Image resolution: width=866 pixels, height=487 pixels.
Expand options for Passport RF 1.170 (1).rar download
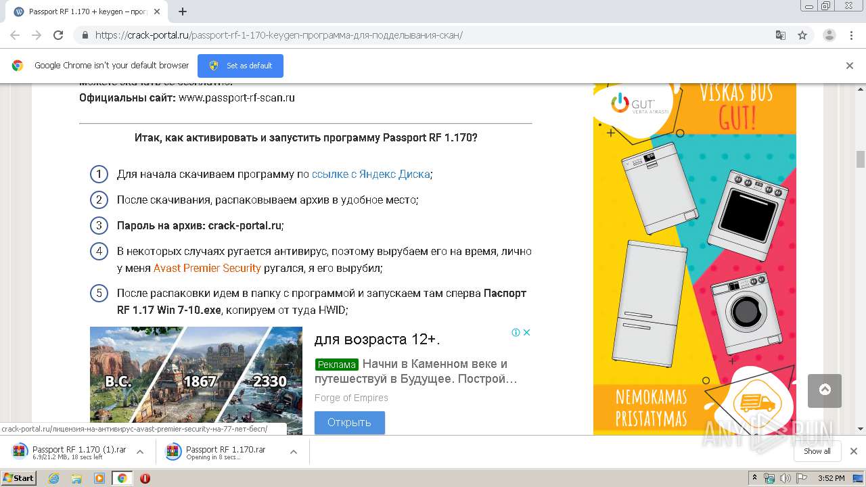click(x=140, y=452)
